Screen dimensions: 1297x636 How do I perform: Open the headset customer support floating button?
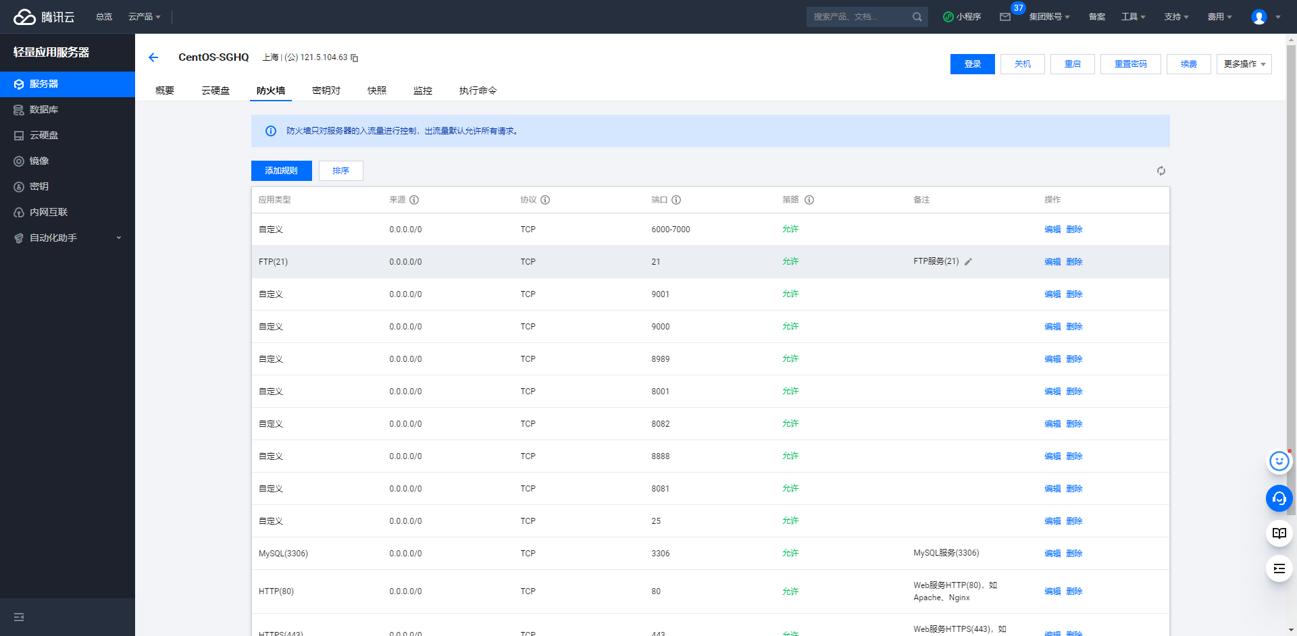(1279, 499)
